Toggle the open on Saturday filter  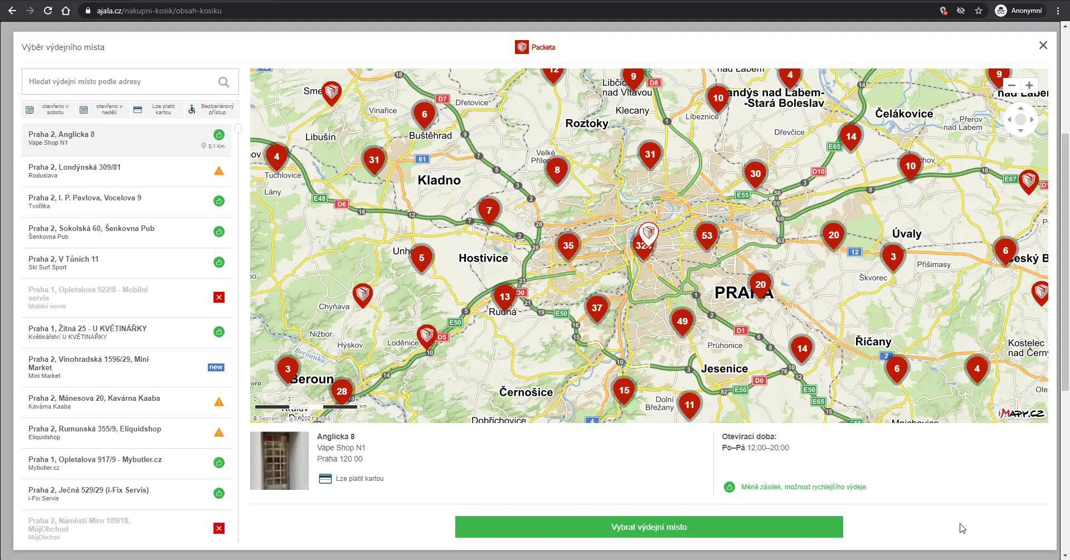[x=48, y=109]
